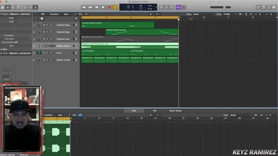
Task: Open Note Pads icon
Action: [x=264, y=7]
